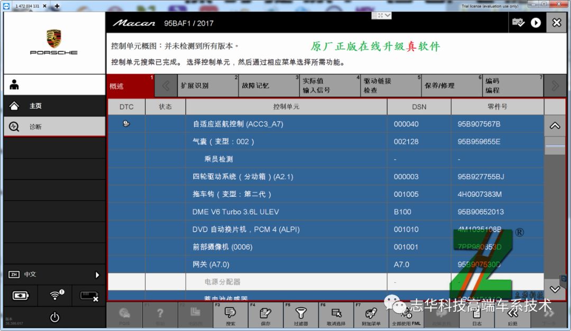Click the DTC status icon for ACC3_A7
Viewport: 571px width, 331px height.
[126, 124]
